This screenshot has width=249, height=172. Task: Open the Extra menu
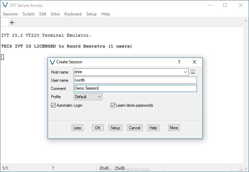[55, 14]
